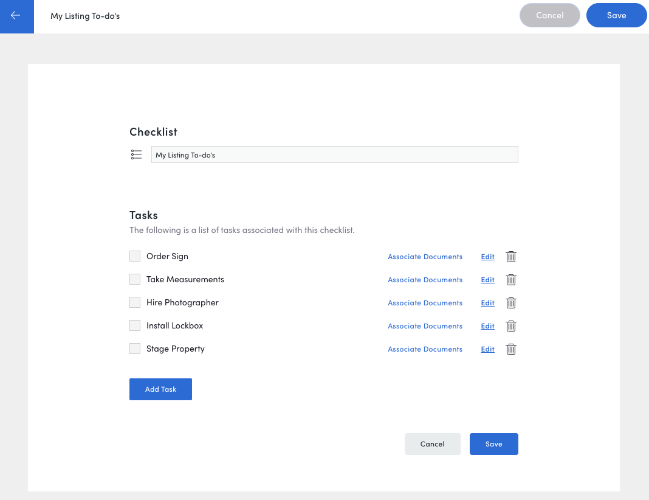Viewport: 649px width, 500px height.
Task: Delete the Take Measurements task with trash icon
Action: [x=511, y=280]
